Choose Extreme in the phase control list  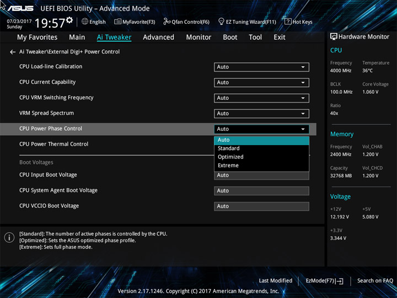261,166
